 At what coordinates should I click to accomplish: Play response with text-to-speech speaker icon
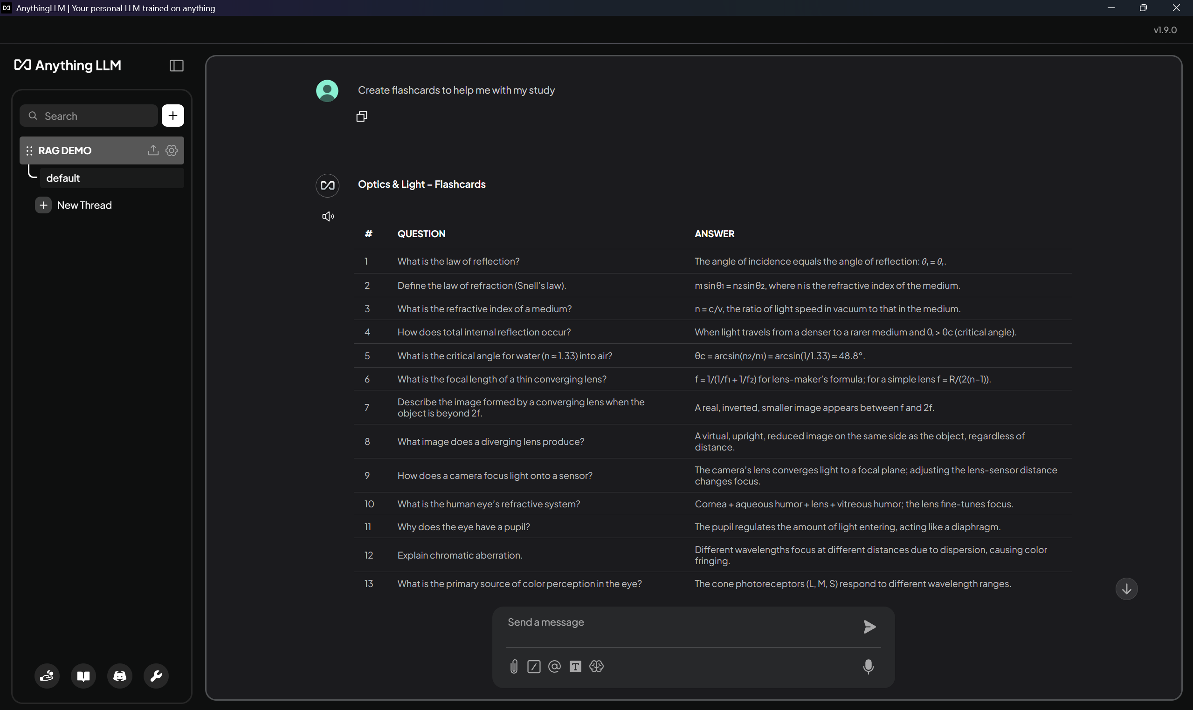[x=328, y=217]
